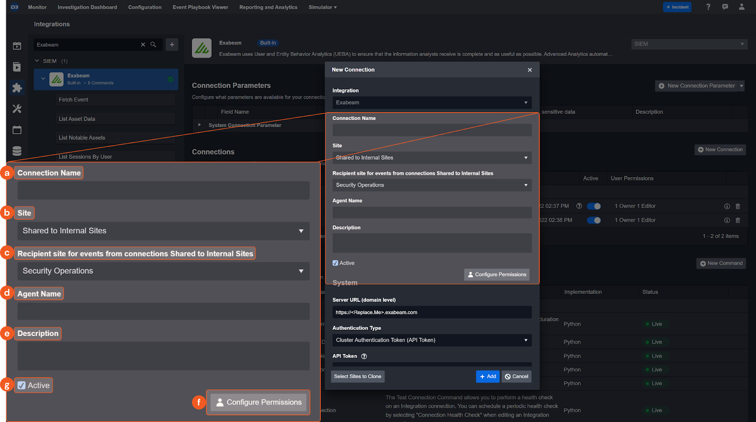Open the user profile icon
This screenshot has width=756, height=422.
tap(741, 7)
